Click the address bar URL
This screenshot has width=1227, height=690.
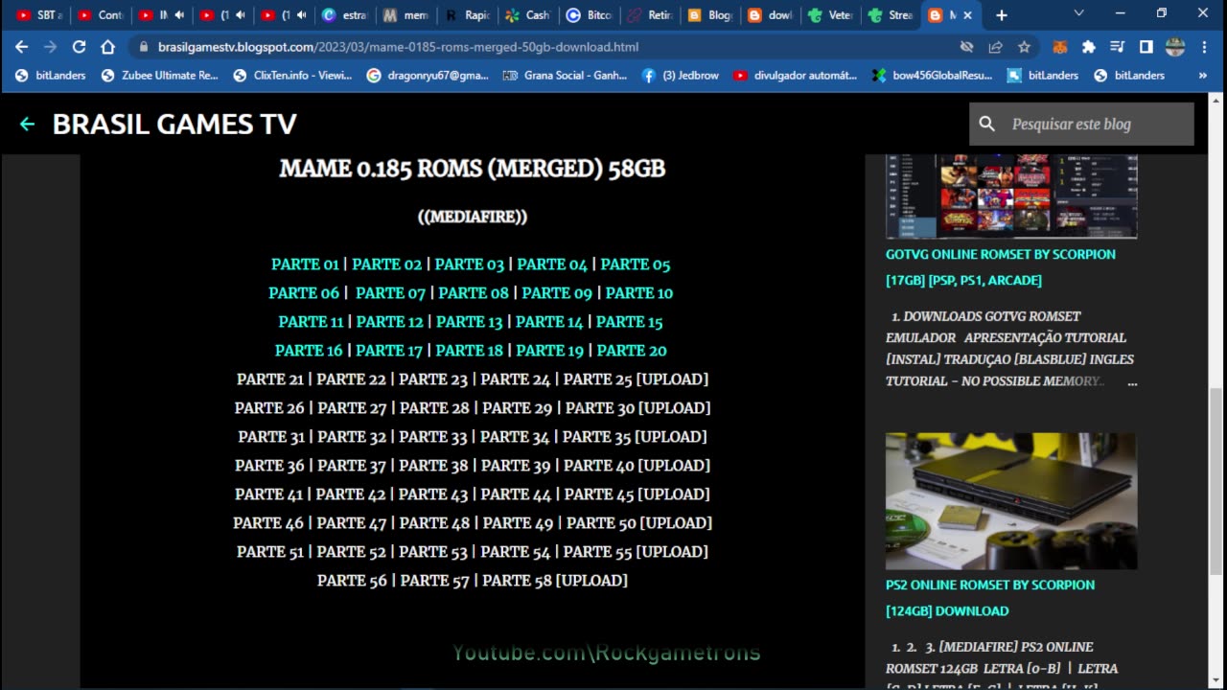point(398,47)
